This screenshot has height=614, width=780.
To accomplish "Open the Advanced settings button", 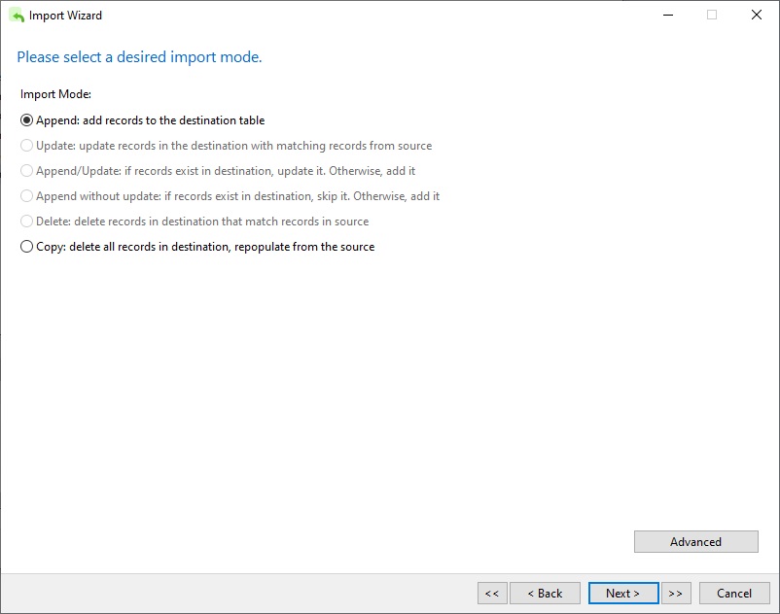I will (696, 541).
